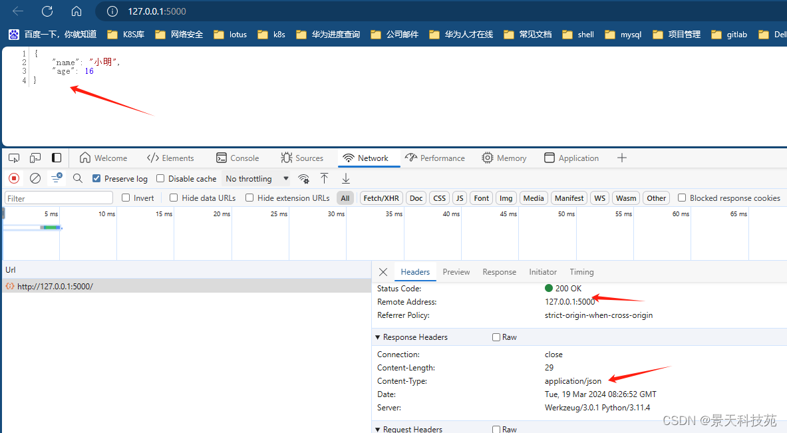Open network search magnifier
787x433 pixels.
point(78,178)
